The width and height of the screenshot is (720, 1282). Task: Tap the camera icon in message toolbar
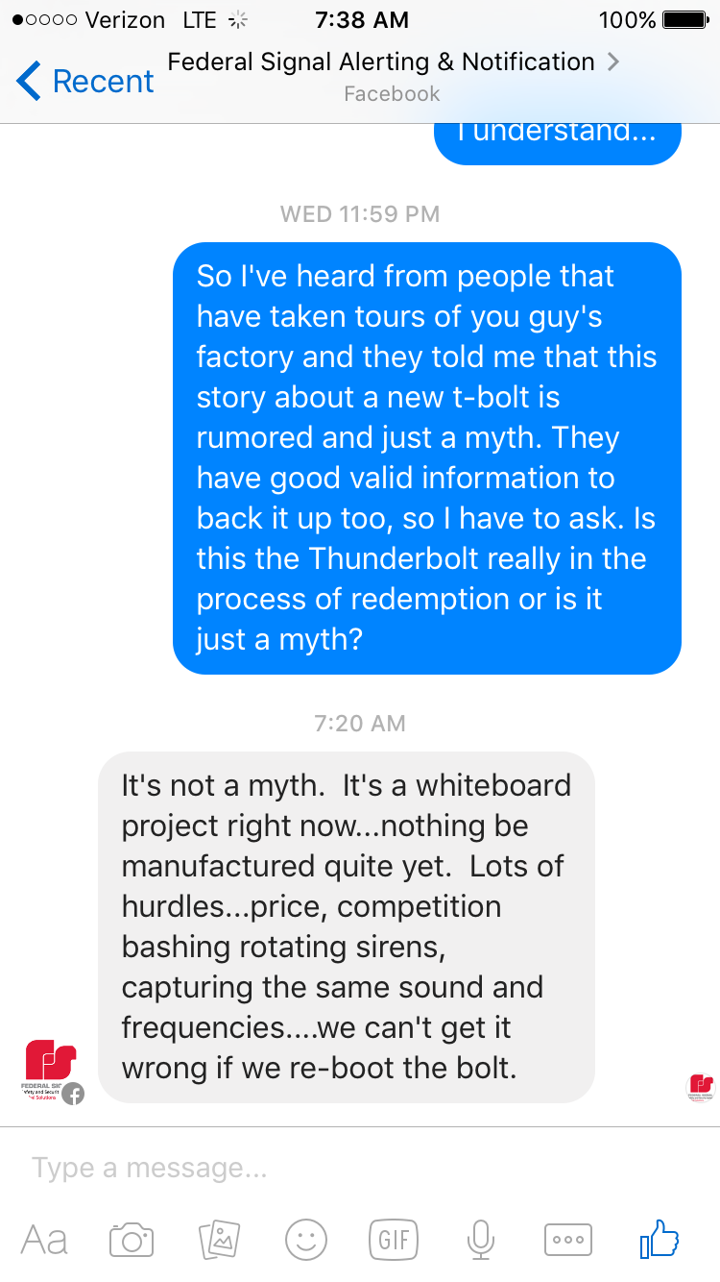point(132,1240)
